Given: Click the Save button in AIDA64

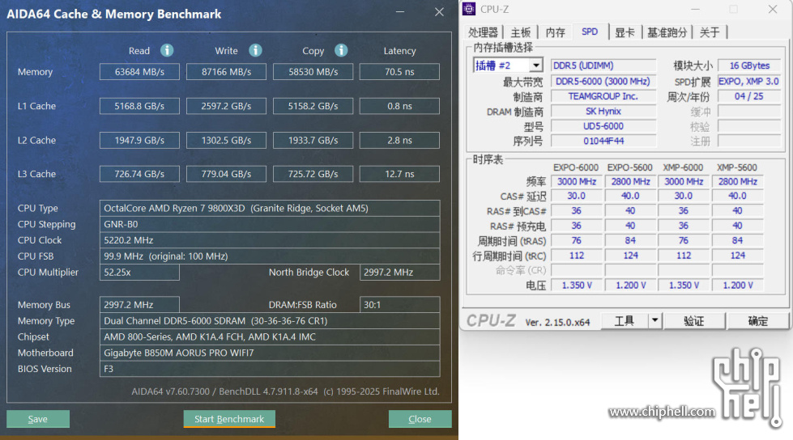Looking at the screenshot, I should (x=38, y=419).
